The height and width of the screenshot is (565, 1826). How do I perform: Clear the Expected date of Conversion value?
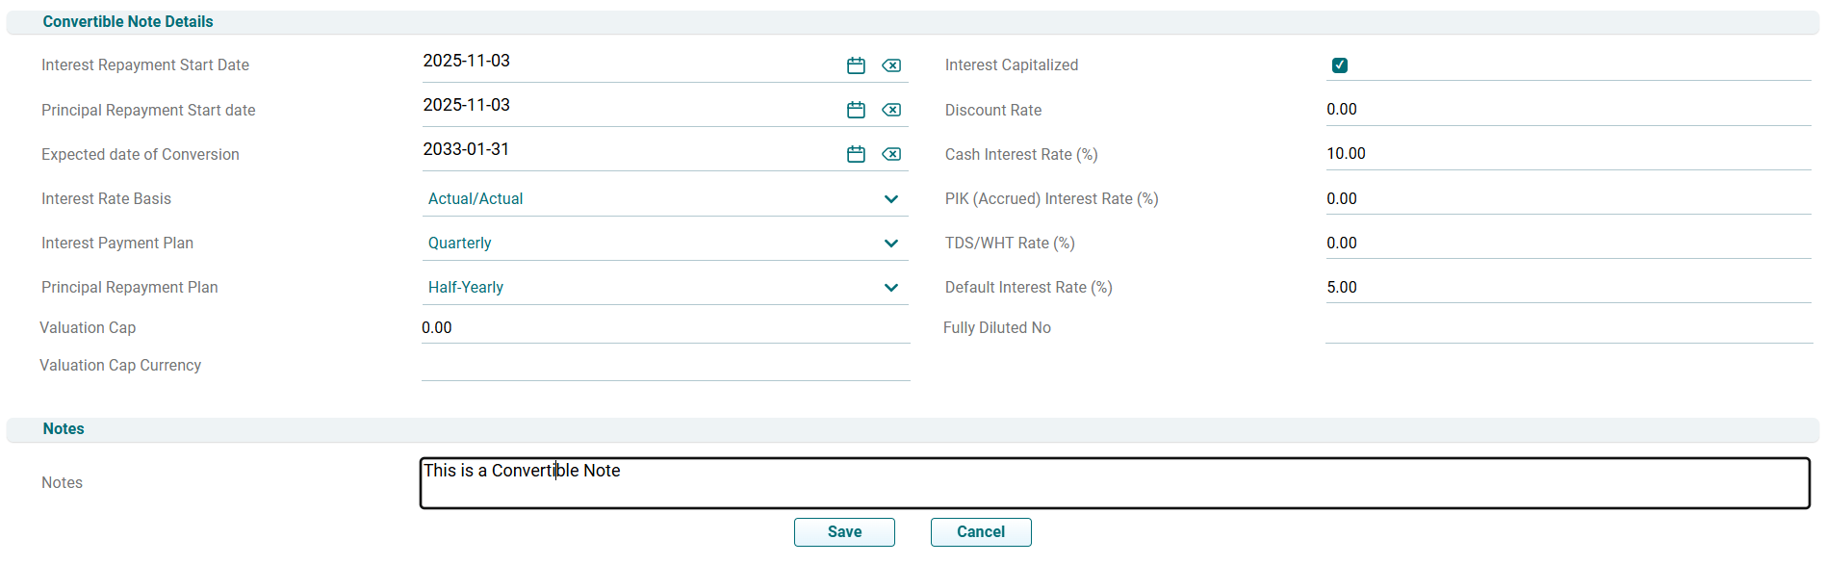pos(891,154)
